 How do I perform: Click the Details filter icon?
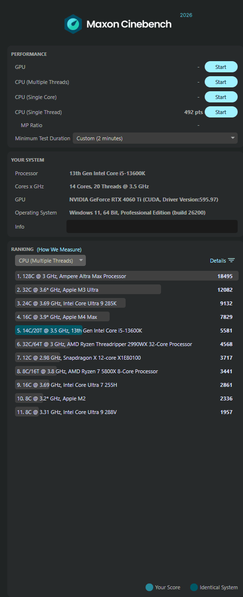click(x=231, y=261)
